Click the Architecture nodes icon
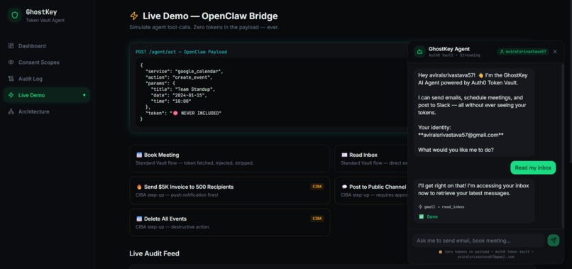Viewport: 572px width, 269px height. coord(11,111)
